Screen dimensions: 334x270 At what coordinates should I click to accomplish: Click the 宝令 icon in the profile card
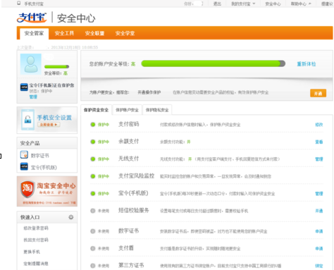click(x=24, y=87)
